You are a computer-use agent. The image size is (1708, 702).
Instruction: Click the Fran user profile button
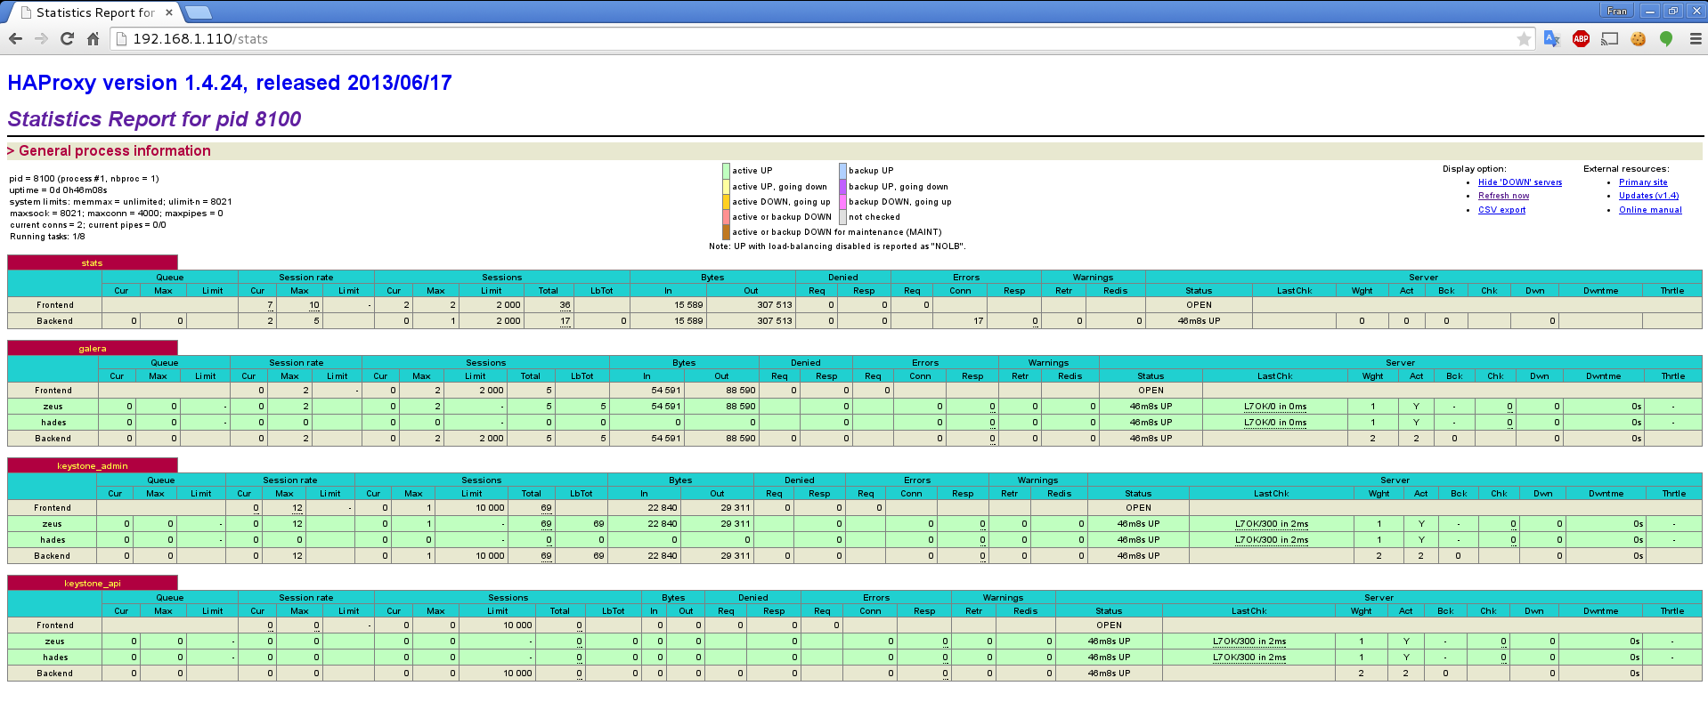pyautogui.click(x=1617, y=11)
